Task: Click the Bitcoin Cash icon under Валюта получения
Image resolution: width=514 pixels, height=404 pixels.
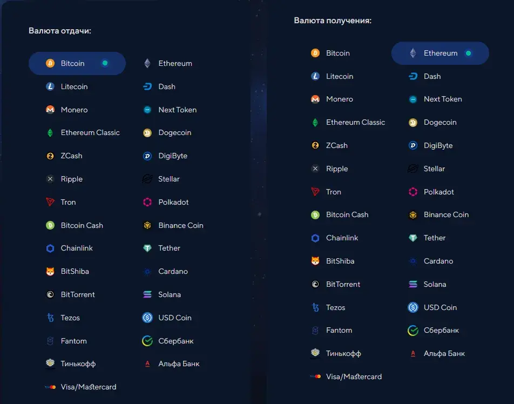Action: [315, 215]
